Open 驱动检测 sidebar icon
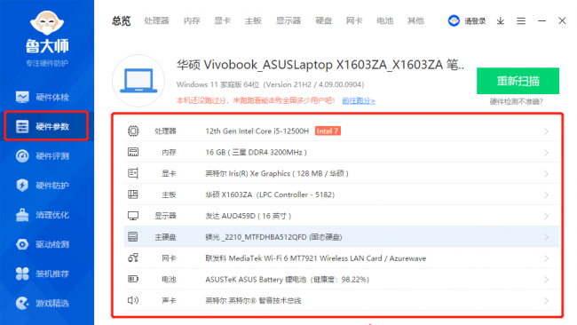 tap(22, 244)
